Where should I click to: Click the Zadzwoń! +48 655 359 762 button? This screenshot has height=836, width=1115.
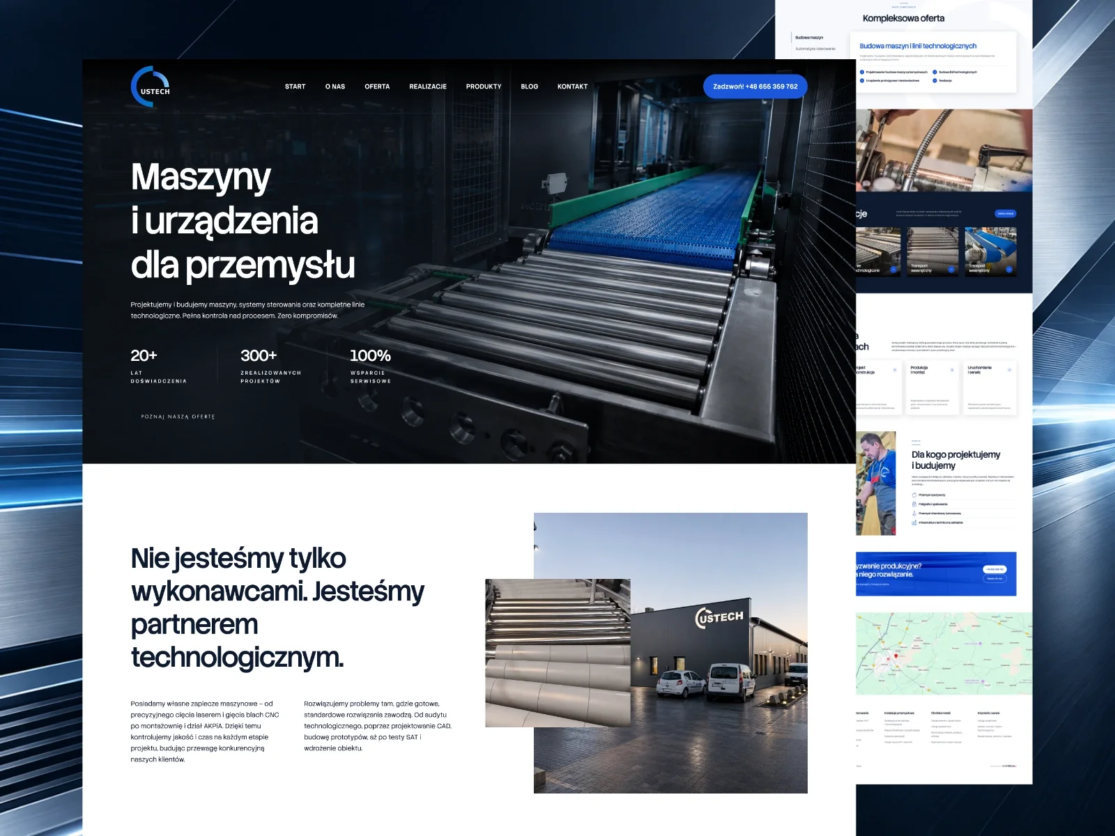coord(755,86)
